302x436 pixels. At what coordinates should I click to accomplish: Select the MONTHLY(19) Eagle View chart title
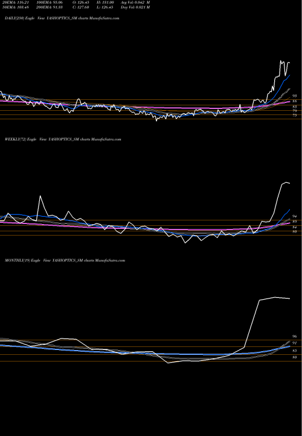[x=65, y=260]
